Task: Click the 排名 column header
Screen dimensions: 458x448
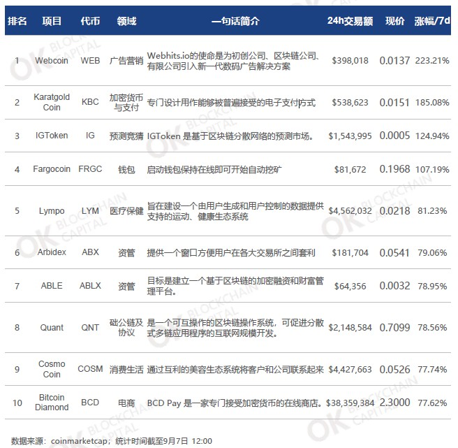Action: pyautogui.click(x=17, y=21)
